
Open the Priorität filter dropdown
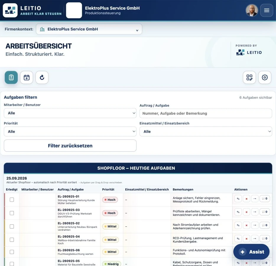(70, 132)
